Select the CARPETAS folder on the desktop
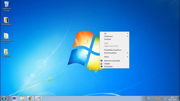Image resolution: width=180 pixels, height=101 pixels. 6,53
